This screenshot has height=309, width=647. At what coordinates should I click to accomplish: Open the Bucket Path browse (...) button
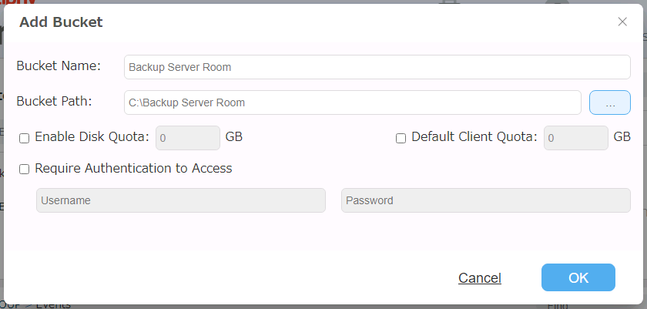click(x=609, y=102)
